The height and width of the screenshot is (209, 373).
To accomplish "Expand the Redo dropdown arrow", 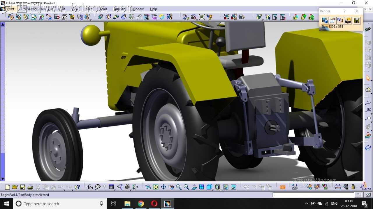I will coord(72,190).
